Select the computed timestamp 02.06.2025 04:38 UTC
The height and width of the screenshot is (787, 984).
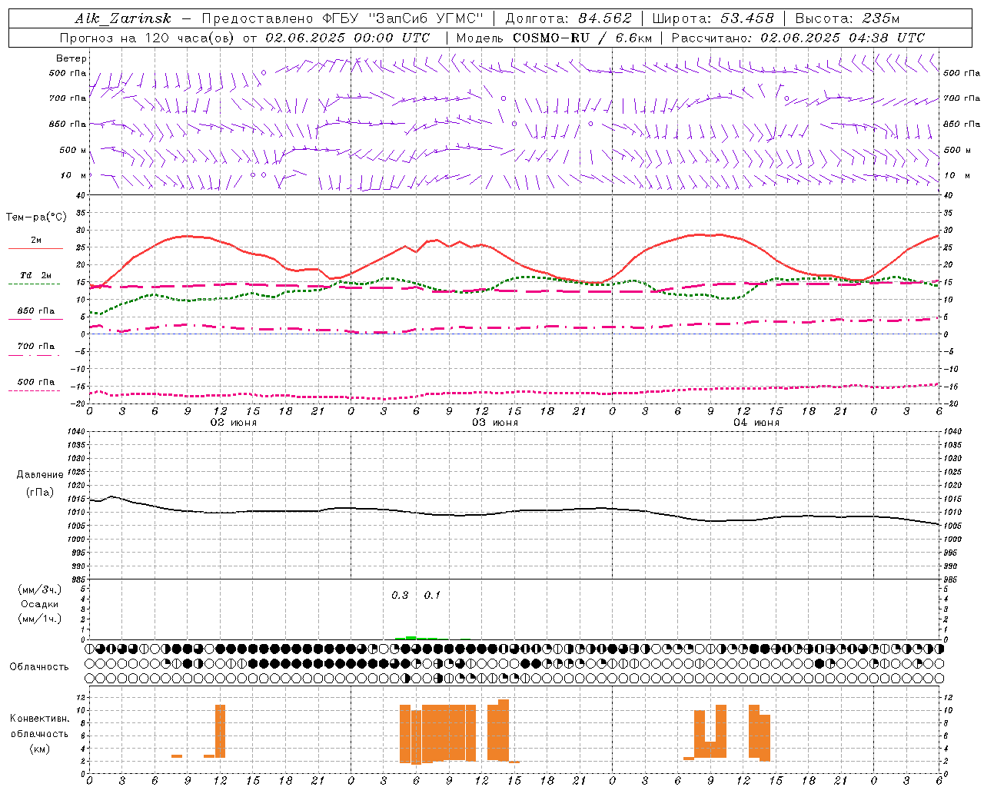(x=843, y=38)
